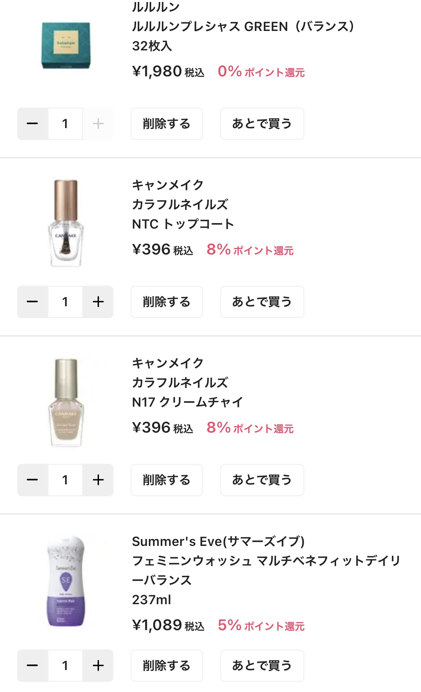Increase quantity of Summer's Eve wash
This screenshot has width=421, height=692.
coord(98,666)
